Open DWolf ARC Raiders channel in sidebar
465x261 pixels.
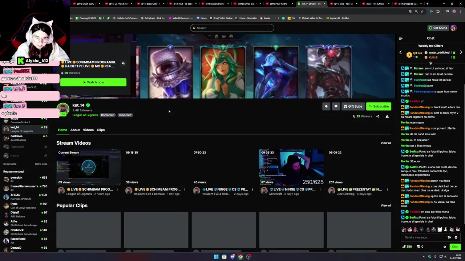pos(25,214)
